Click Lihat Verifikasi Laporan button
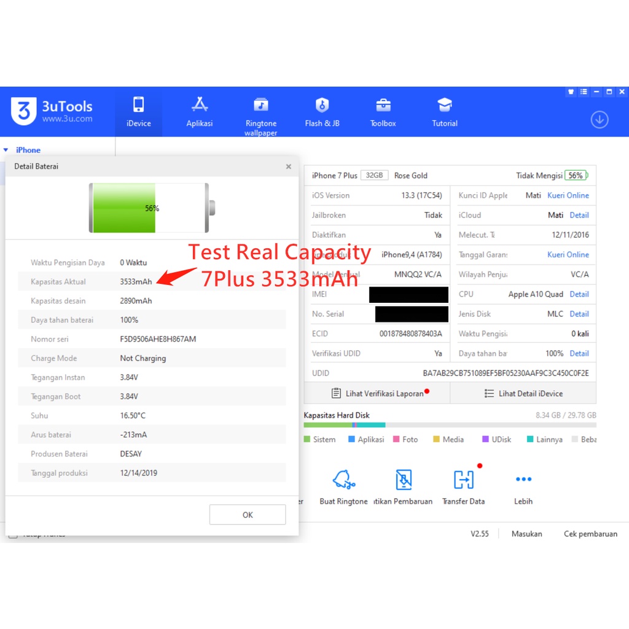 tap(377, 394)
